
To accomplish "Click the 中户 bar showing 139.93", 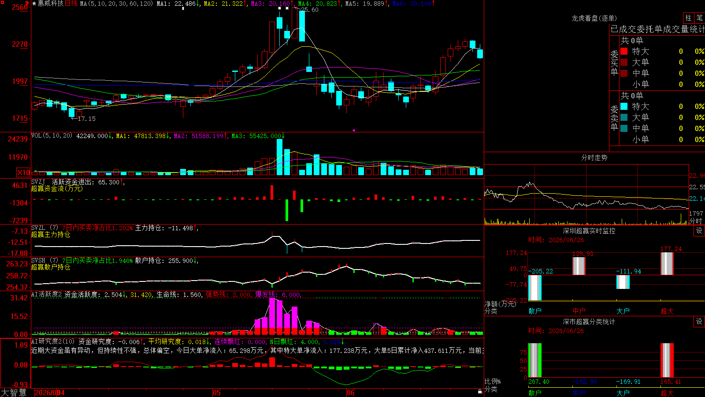I will 579,266.
